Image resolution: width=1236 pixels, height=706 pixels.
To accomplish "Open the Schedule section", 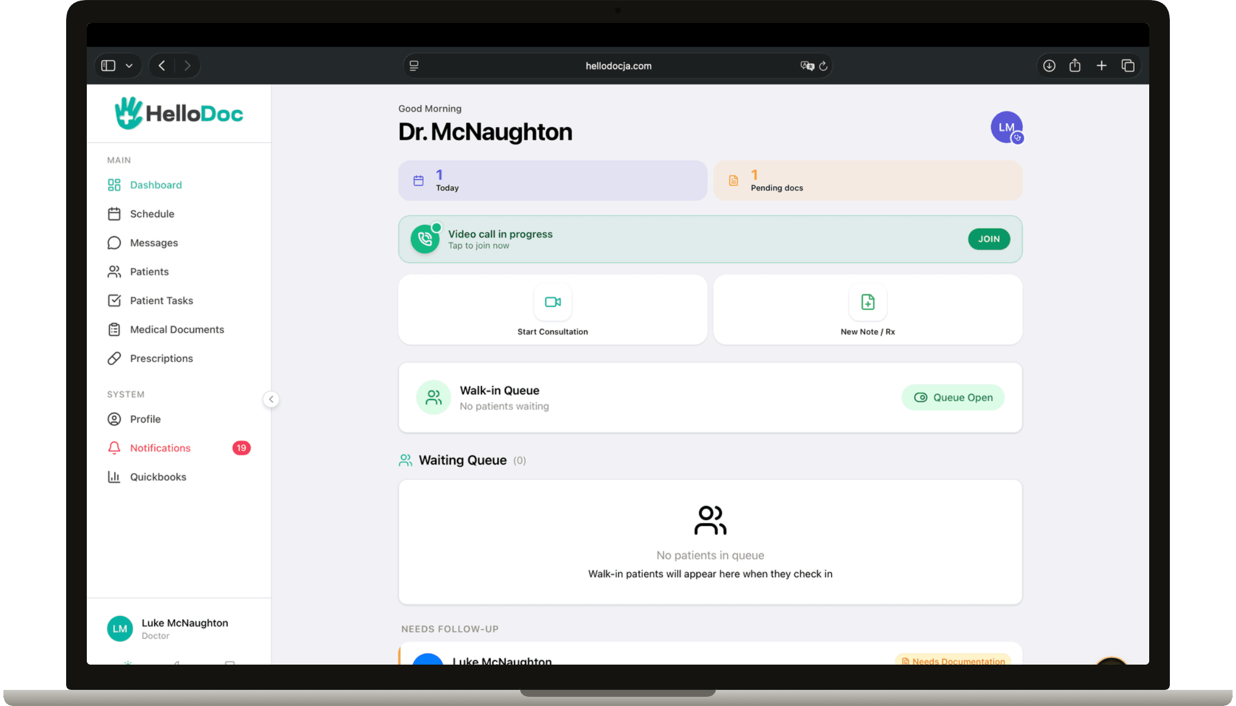I will tap(179, 214).
